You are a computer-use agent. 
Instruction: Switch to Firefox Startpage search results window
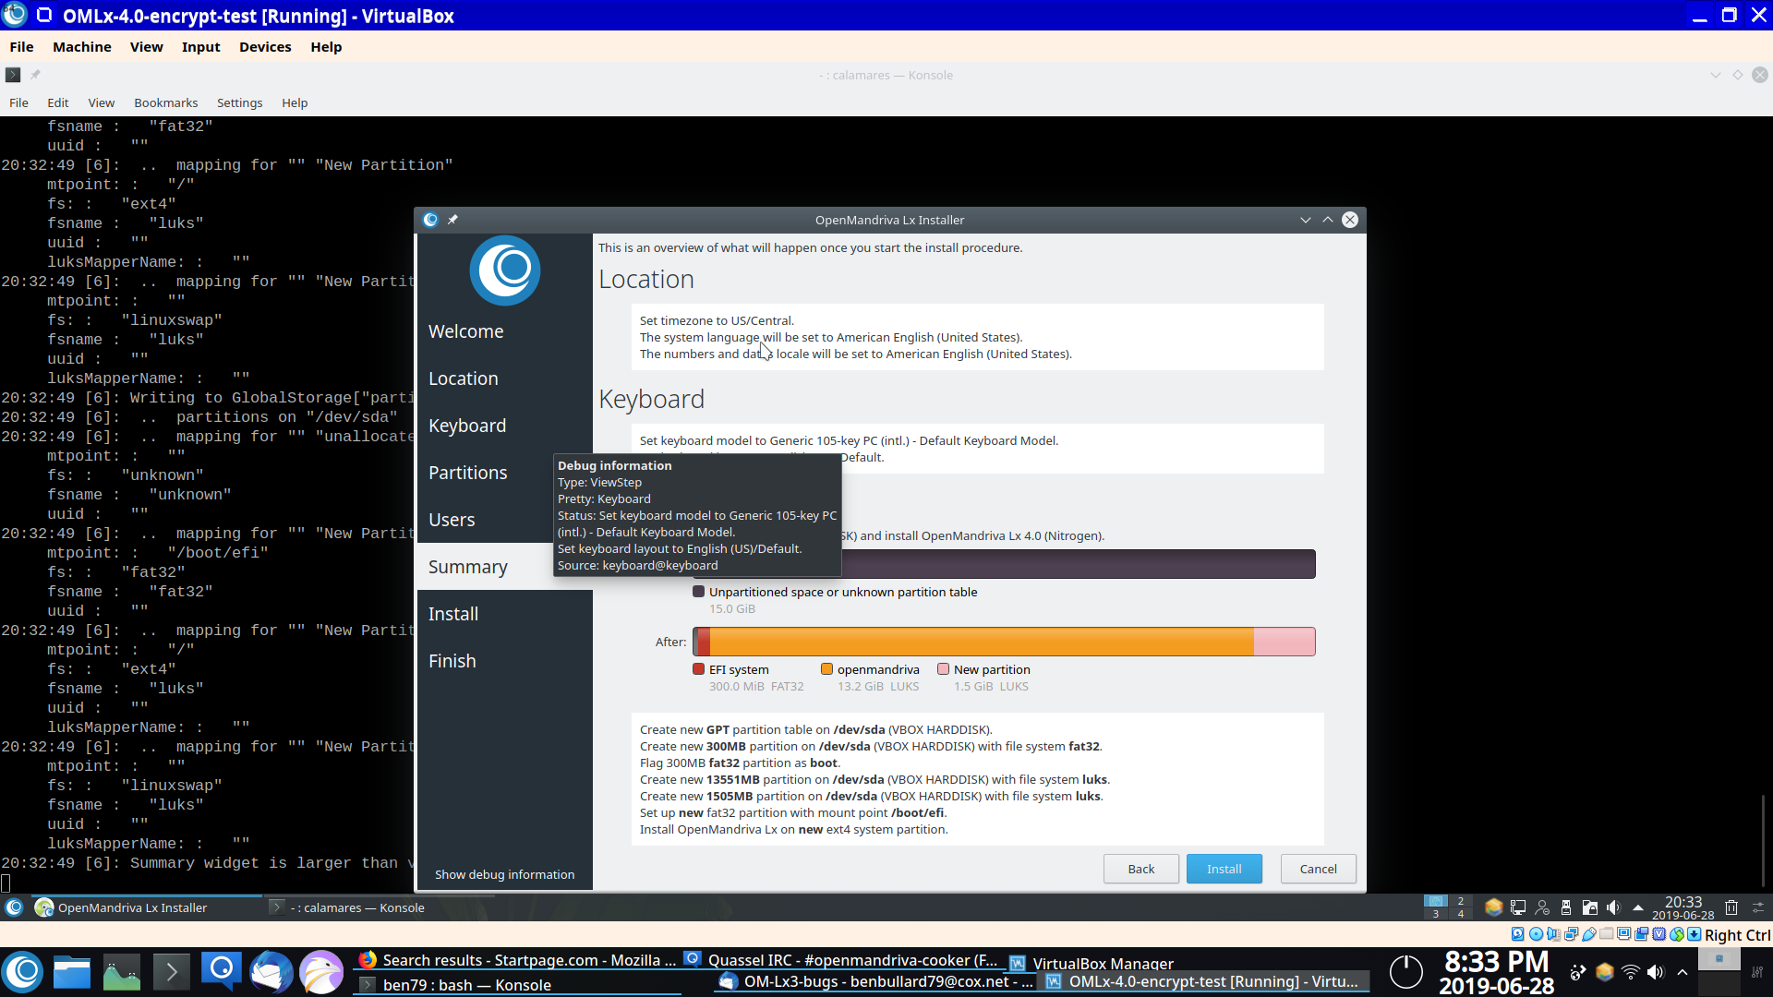pos(518,960)
